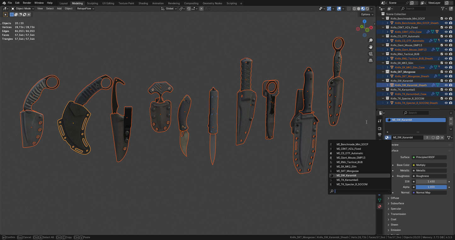The width and height of the screenshot is (455, 240).
Task: Select material preview viewport shading
Action: [x=363, y=9]
